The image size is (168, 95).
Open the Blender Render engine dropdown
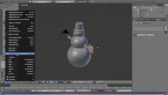click(83, 2)
